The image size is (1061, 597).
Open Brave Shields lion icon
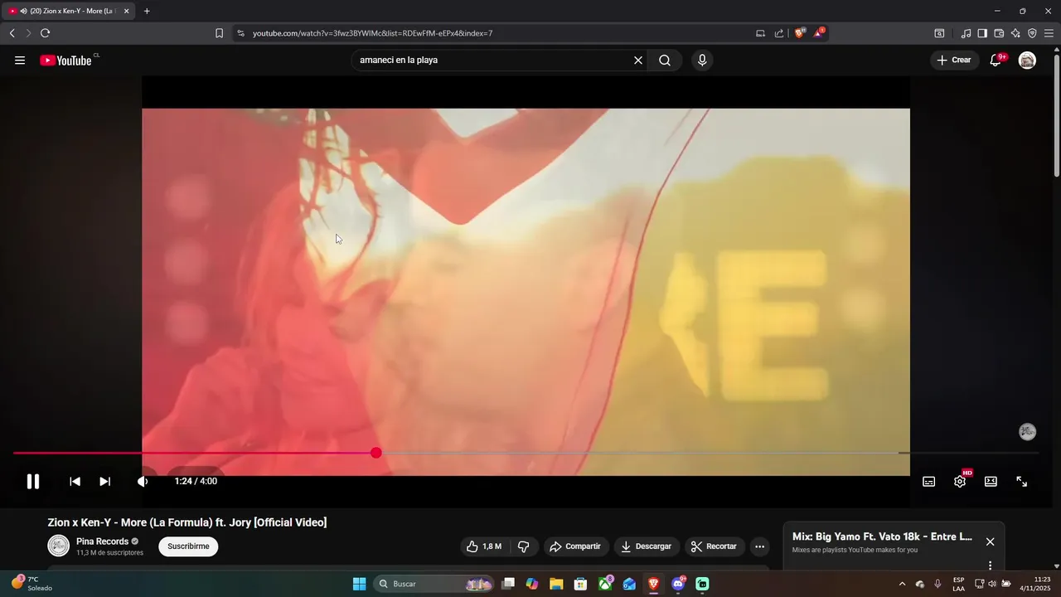pyautogui.click(x=800, y=33)
